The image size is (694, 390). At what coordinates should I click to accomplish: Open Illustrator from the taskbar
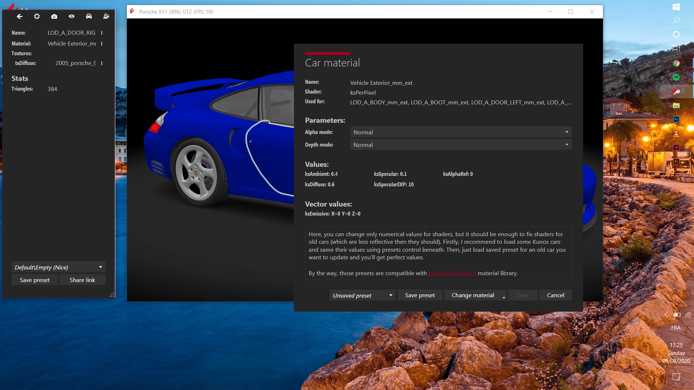pyautogui.click(x=676, y=161)
